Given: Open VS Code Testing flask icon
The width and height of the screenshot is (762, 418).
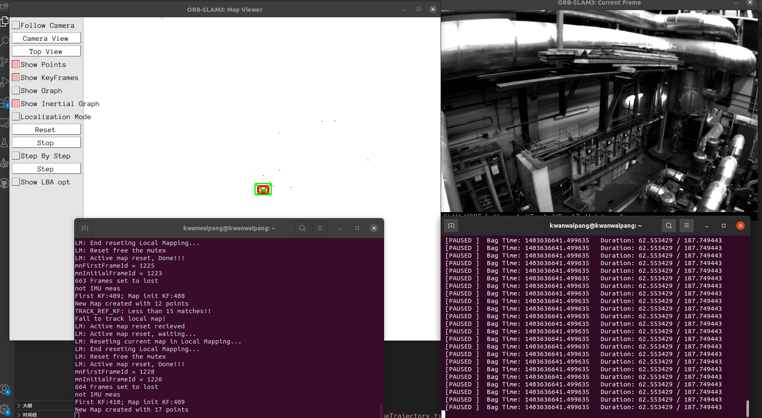Looking at the screenshot, I should [4, 143].
